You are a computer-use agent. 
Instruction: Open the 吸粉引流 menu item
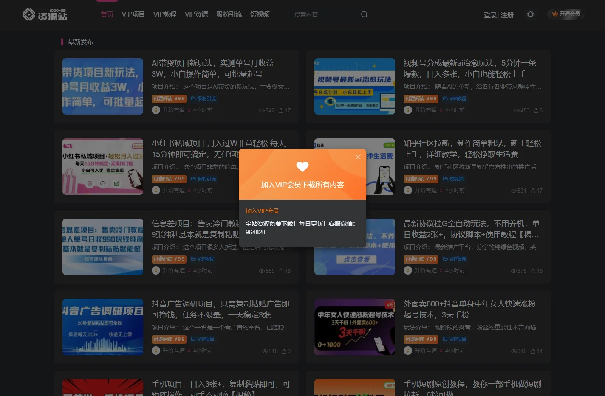click(x=229, y=14)
